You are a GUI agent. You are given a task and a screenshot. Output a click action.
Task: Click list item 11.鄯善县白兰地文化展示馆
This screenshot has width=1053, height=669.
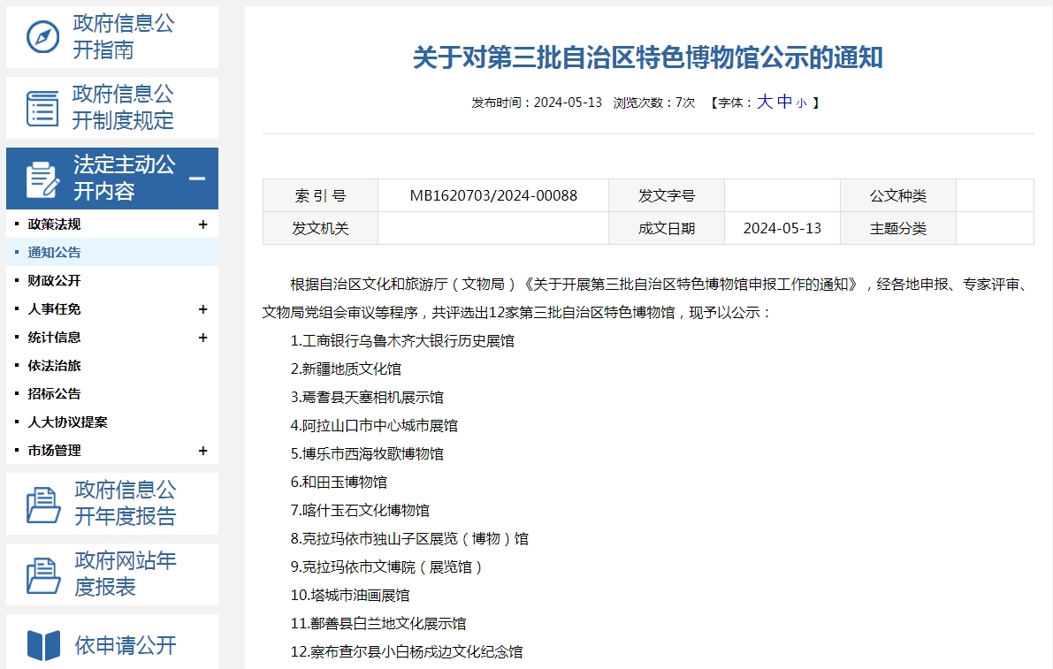378,623
